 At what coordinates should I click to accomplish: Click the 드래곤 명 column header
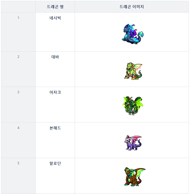[x=55, y=7]
